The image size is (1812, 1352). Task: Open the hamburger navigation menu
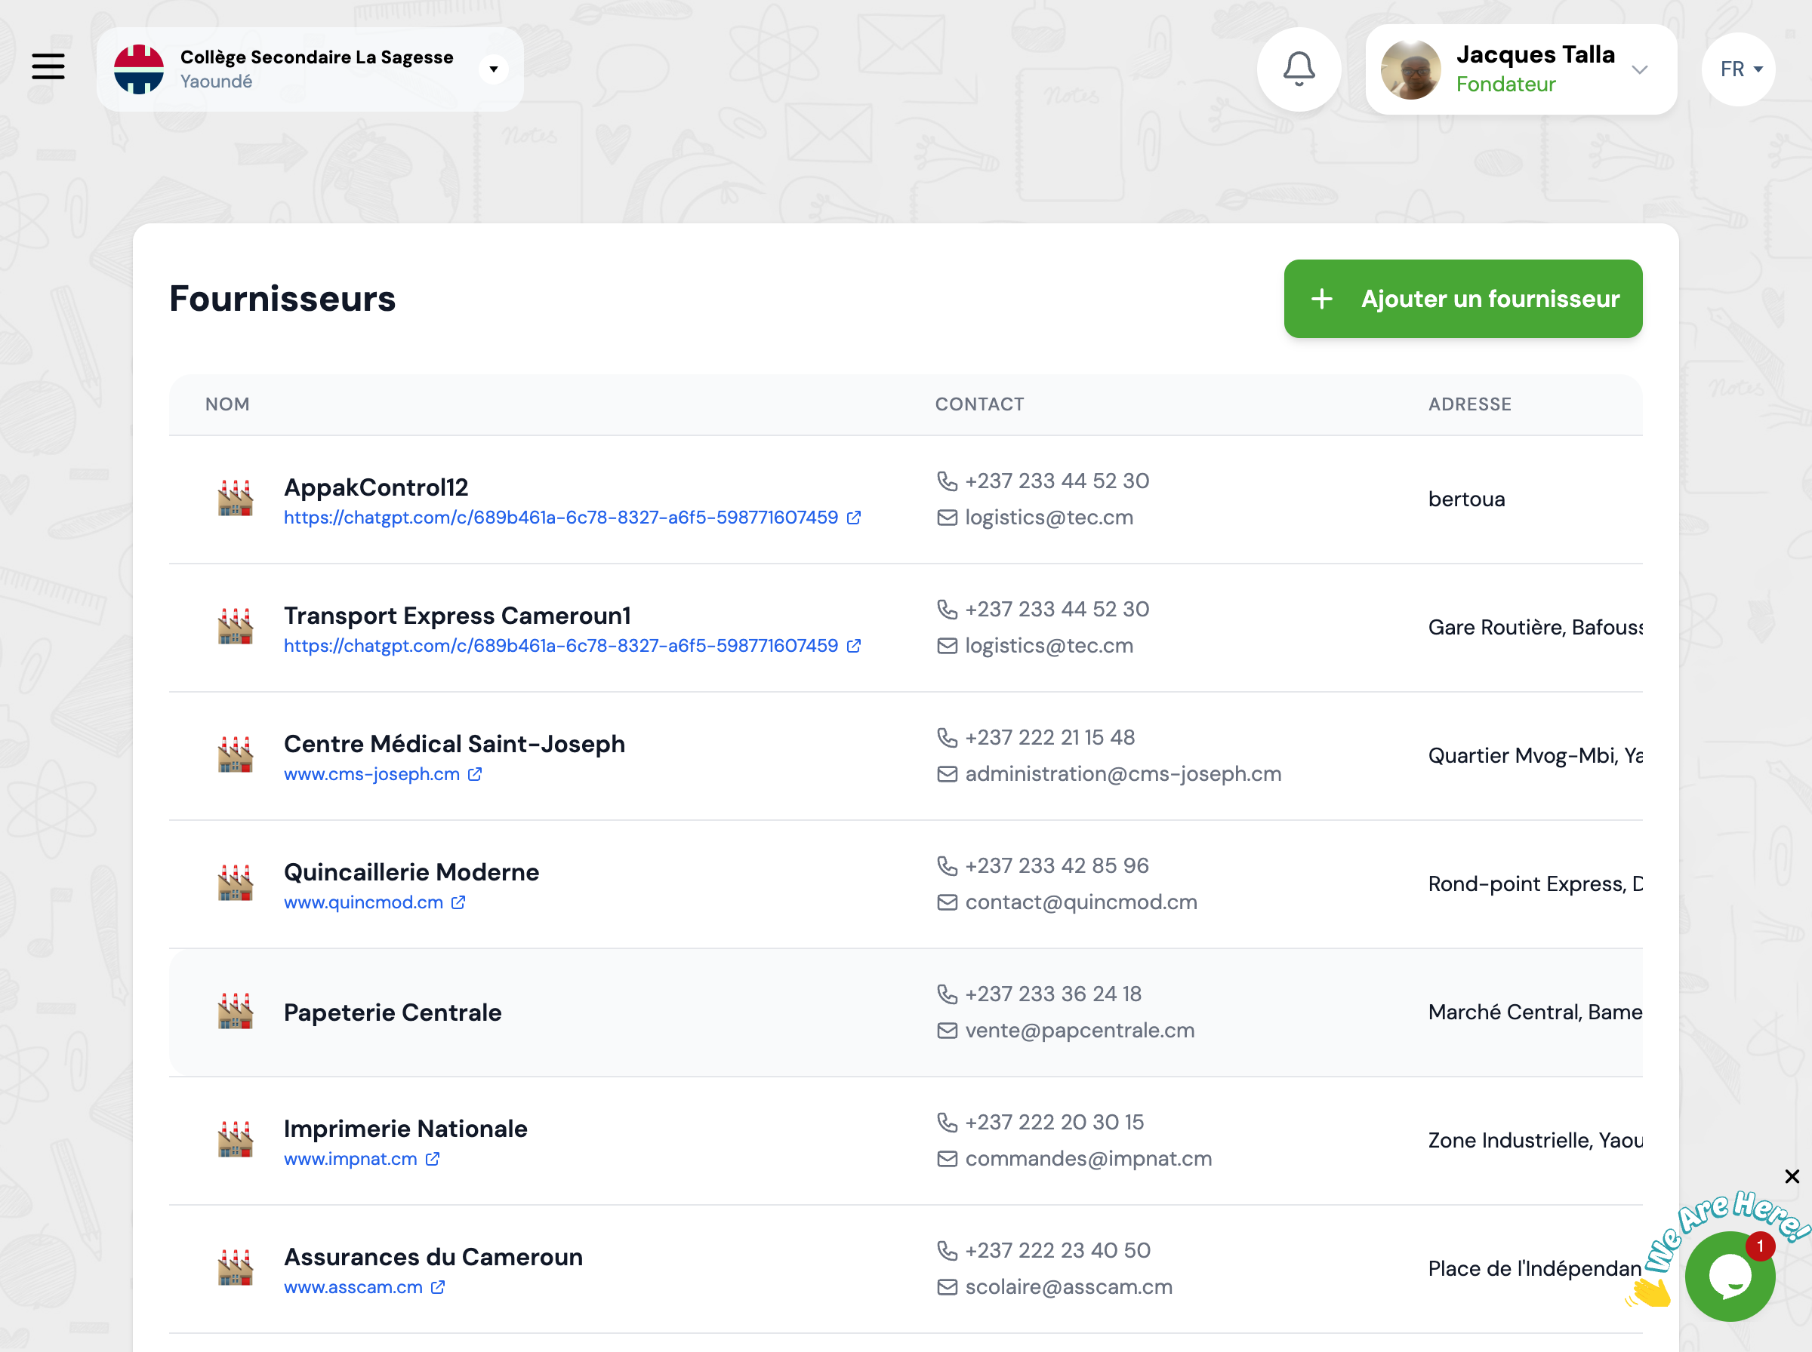(48, 67)
